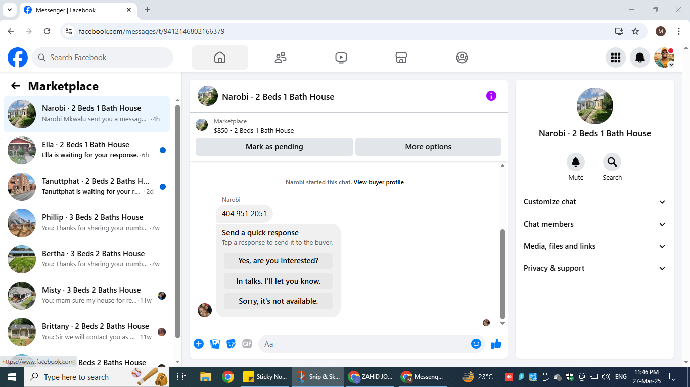The image size is (690, 387).
Task: Click the $850 - 2 Beds 1 Bath House listing
Action: point(254,130)
